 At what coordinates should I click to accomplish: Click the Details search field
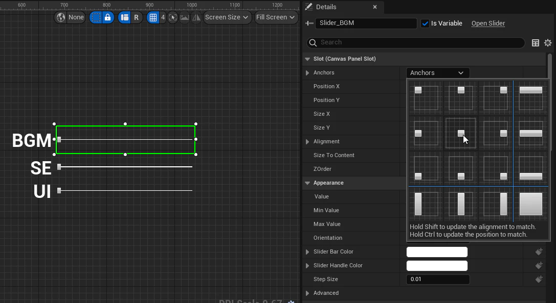(415, 42)
